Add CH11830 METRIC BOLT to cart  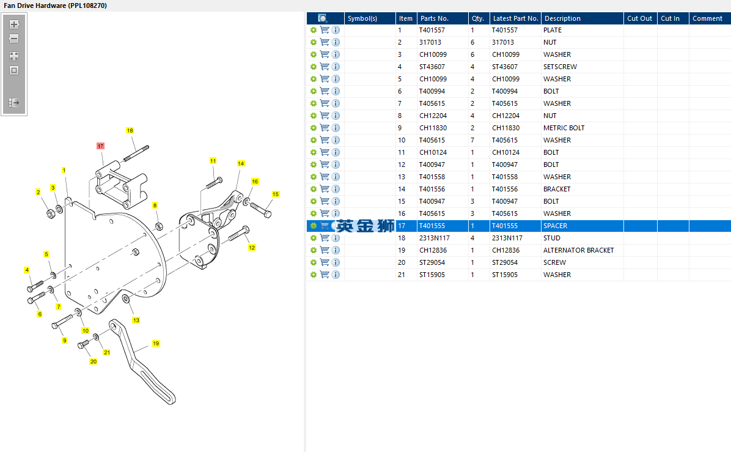325,128
